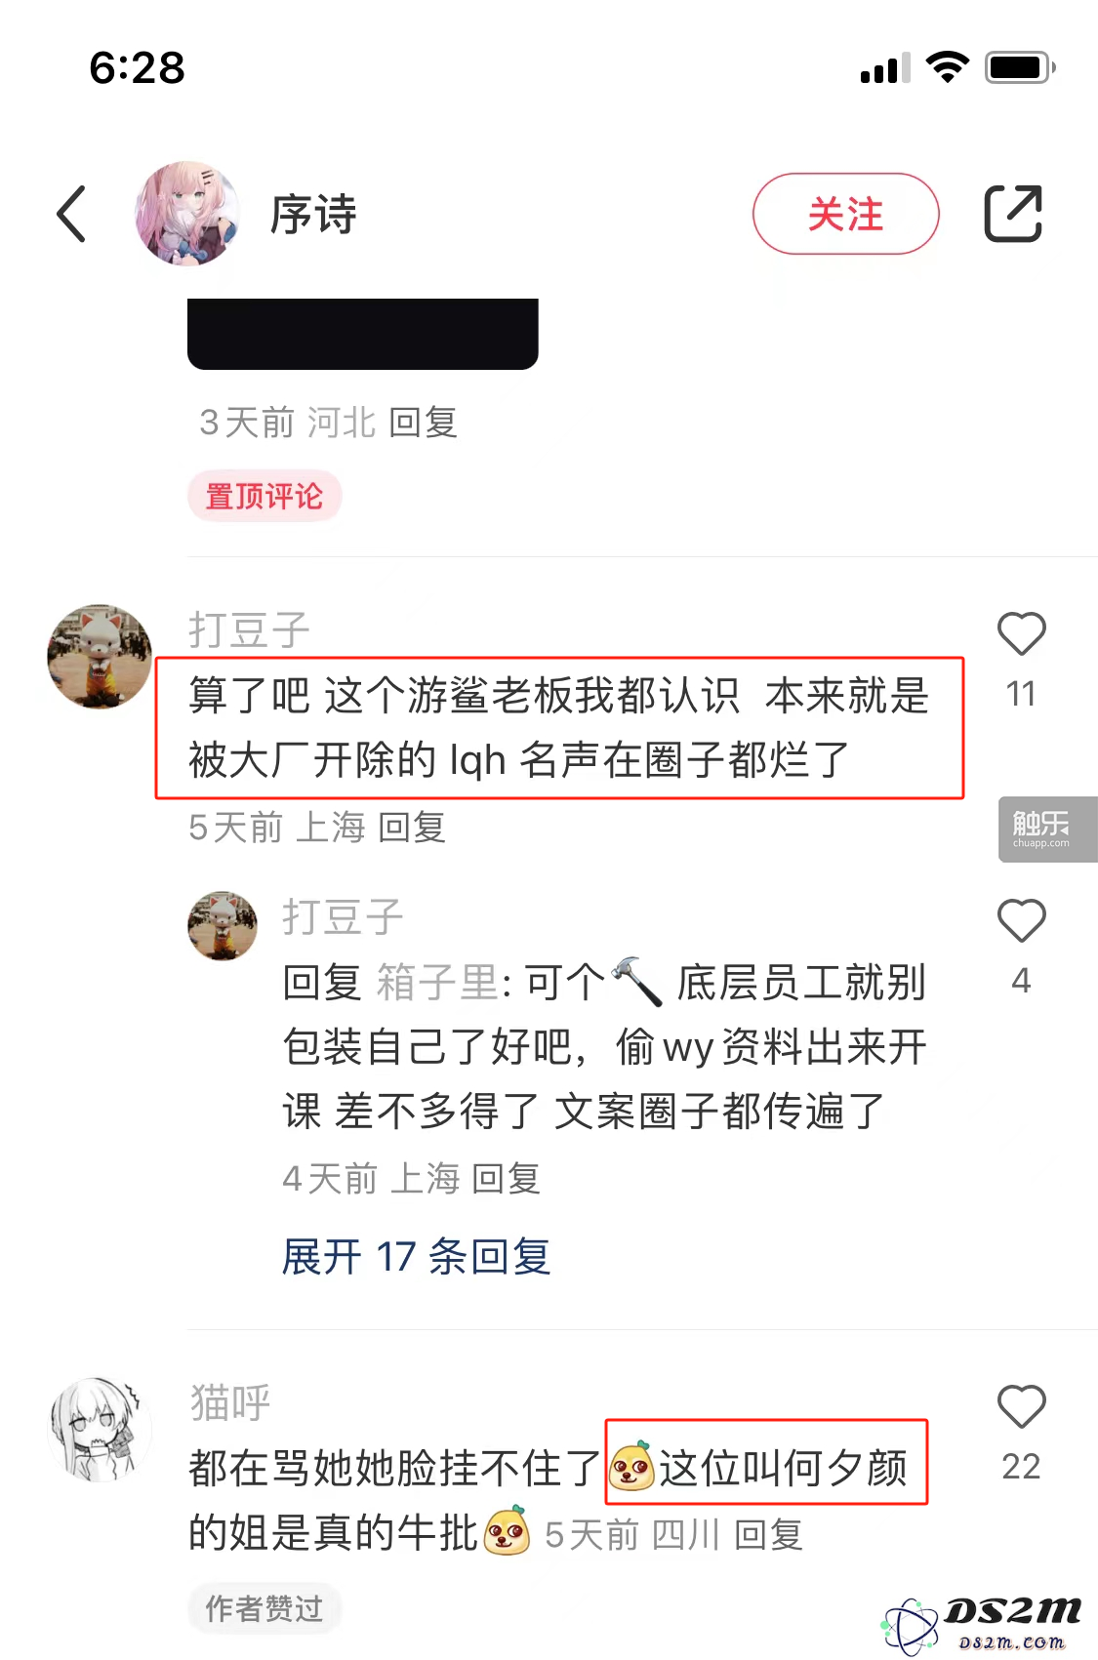This screenshot has height=1660, width=1098.
Task: Open the share icon next to 关注
Action: (1013, 213)
